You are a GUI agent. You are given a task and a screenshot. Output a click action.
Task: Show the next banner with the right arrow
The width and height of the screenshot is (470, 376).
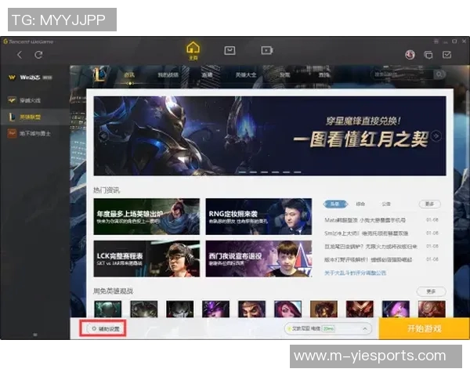coord(436,136)
